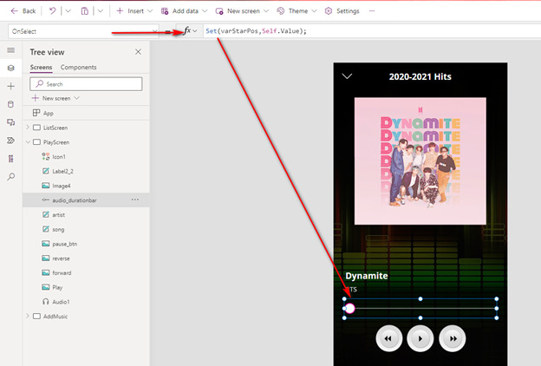Click the Paste clipboard icon
The image size is (541, 366).
tap(85, 11)
